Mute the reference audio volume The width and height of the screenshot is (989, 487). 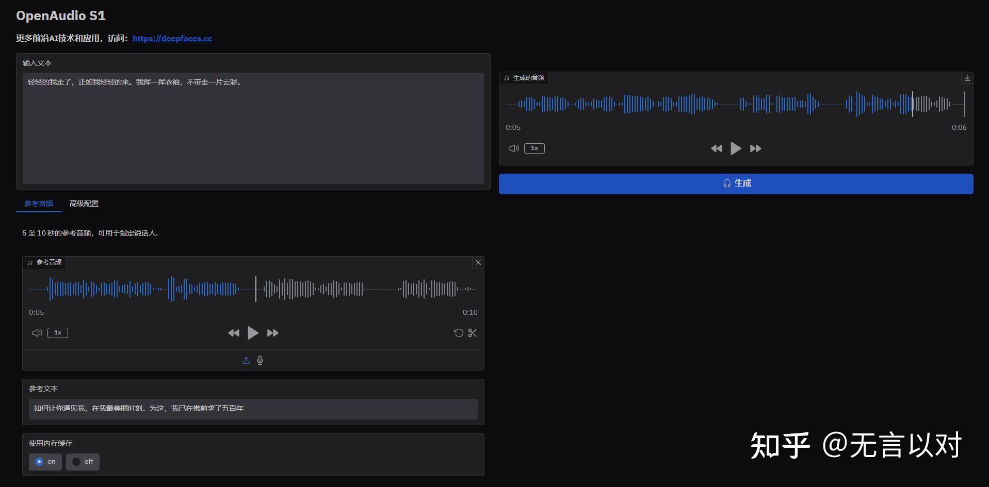pos(37,332)
